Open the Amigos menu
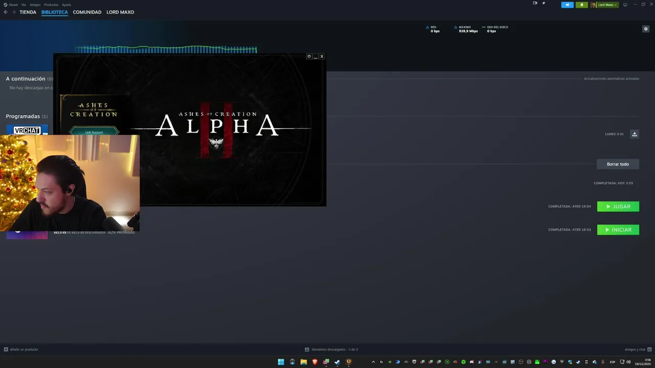 (x=35, y=5)
